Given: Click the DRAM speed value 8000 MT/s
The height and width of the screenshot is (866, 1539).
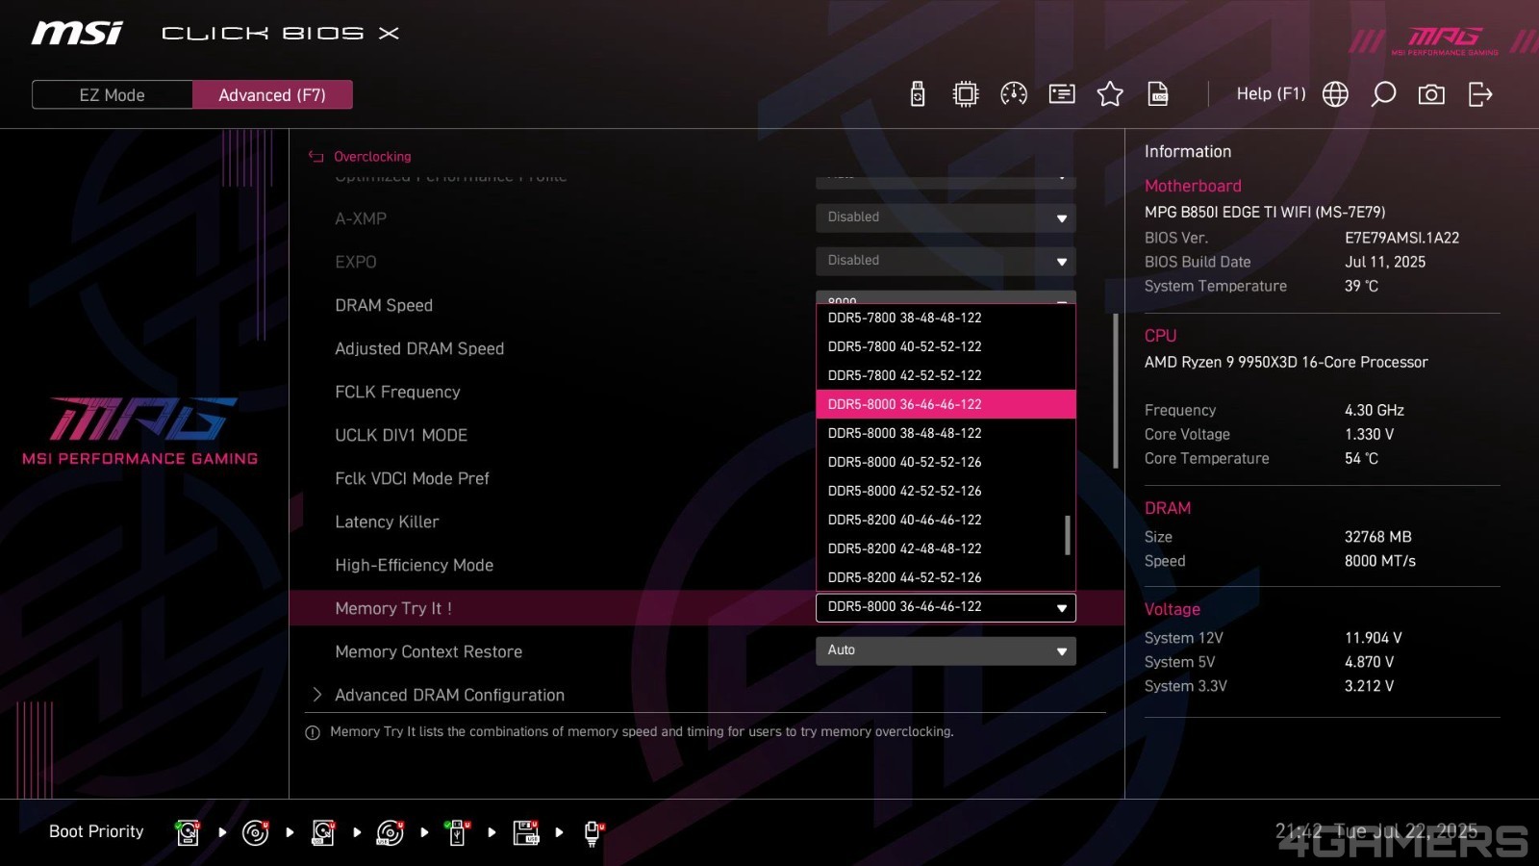Looking at the screenshot, I should pos(1379,561).
